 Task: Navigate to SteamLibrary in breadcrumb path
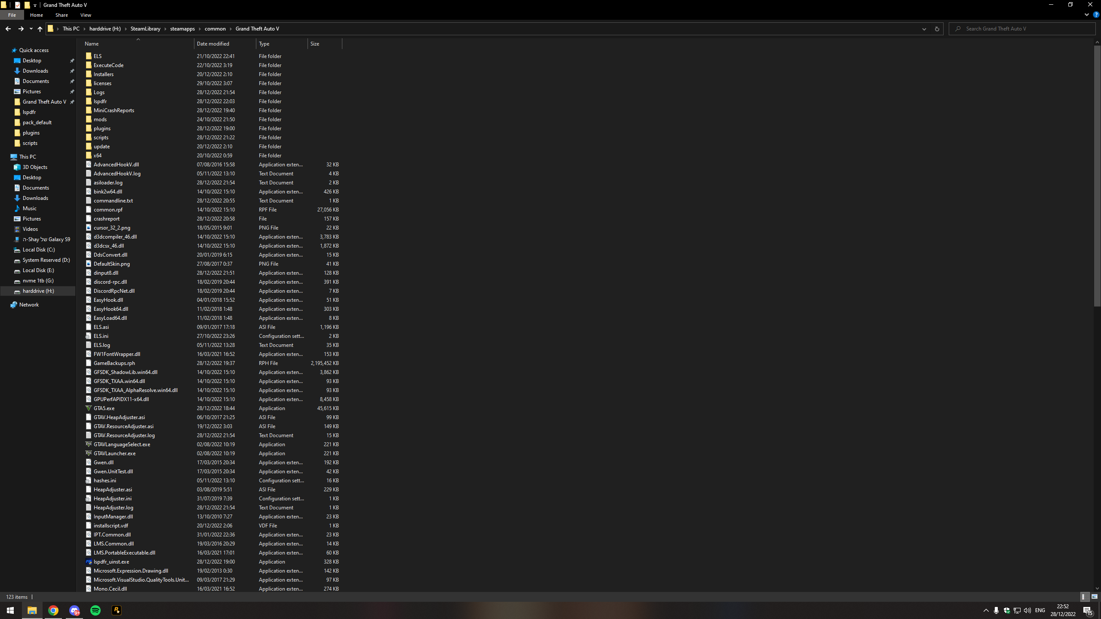coord(145,29)
